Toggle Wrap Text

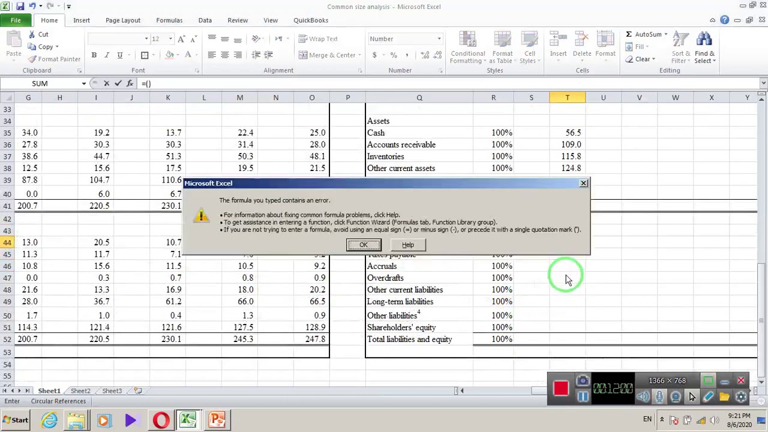coord(318,39)
